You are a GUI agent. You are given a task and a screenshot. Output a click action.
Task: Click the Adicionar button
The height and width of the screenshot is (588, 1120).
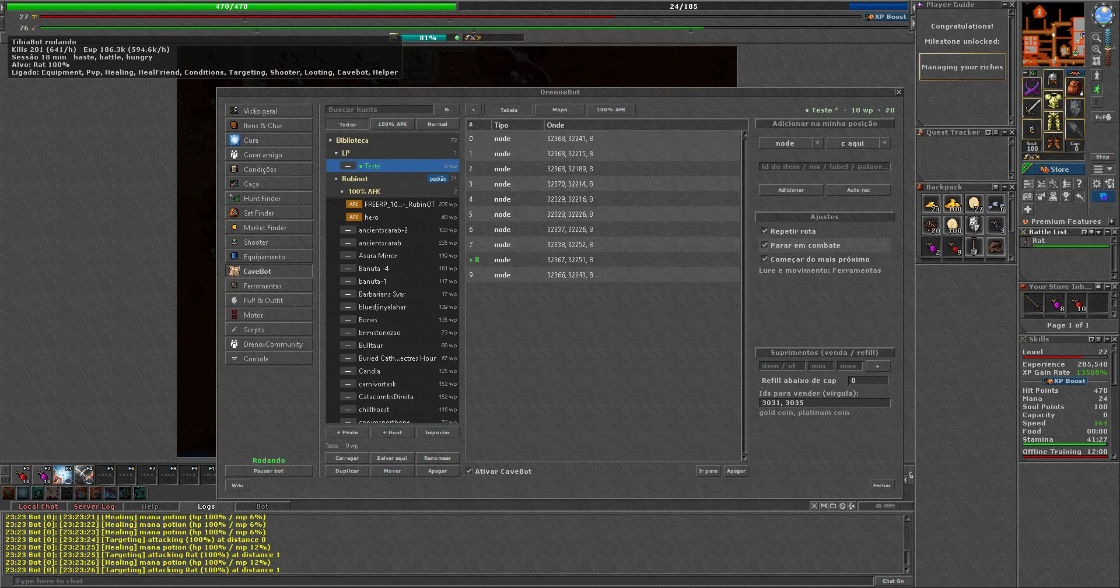point(791,190)
